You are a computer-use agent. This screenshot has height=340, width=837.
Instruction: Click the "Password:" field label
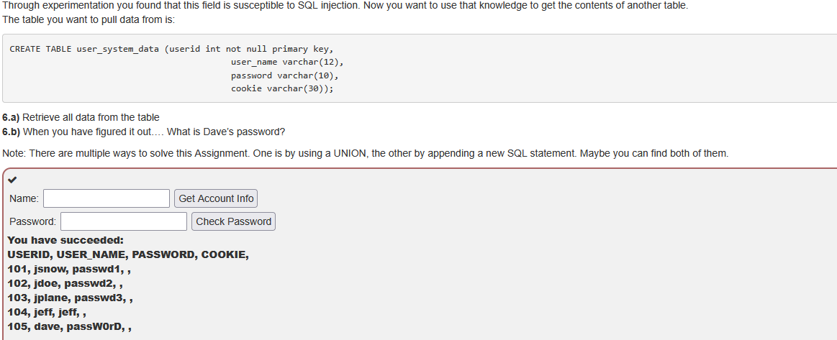coord(33,221)
